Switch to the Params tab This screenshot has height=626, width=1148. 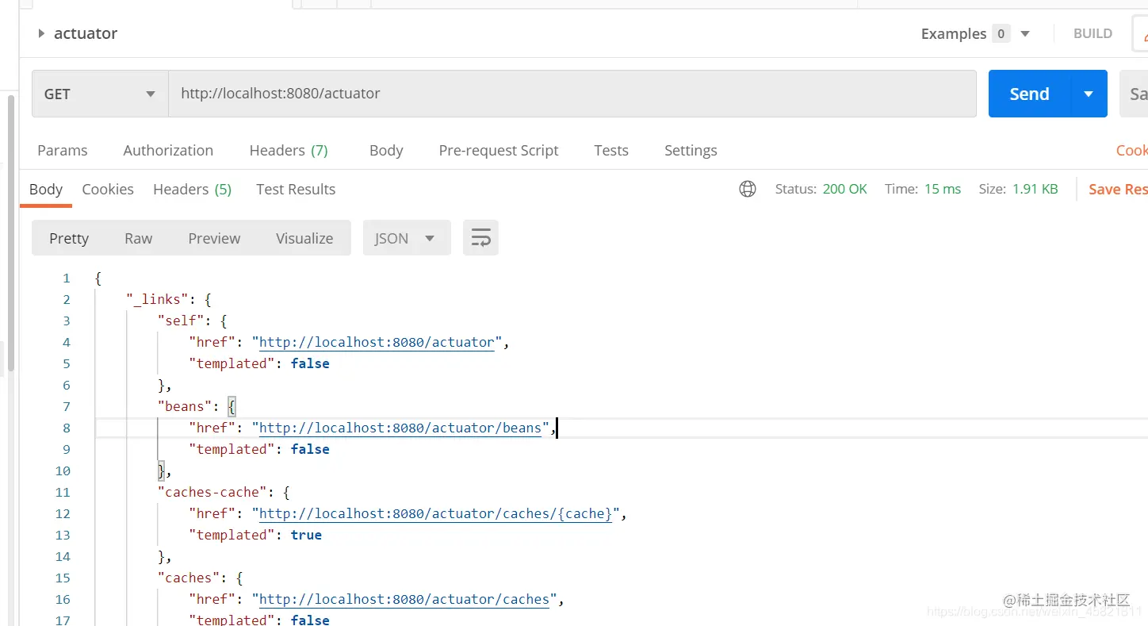click(63, 150)
